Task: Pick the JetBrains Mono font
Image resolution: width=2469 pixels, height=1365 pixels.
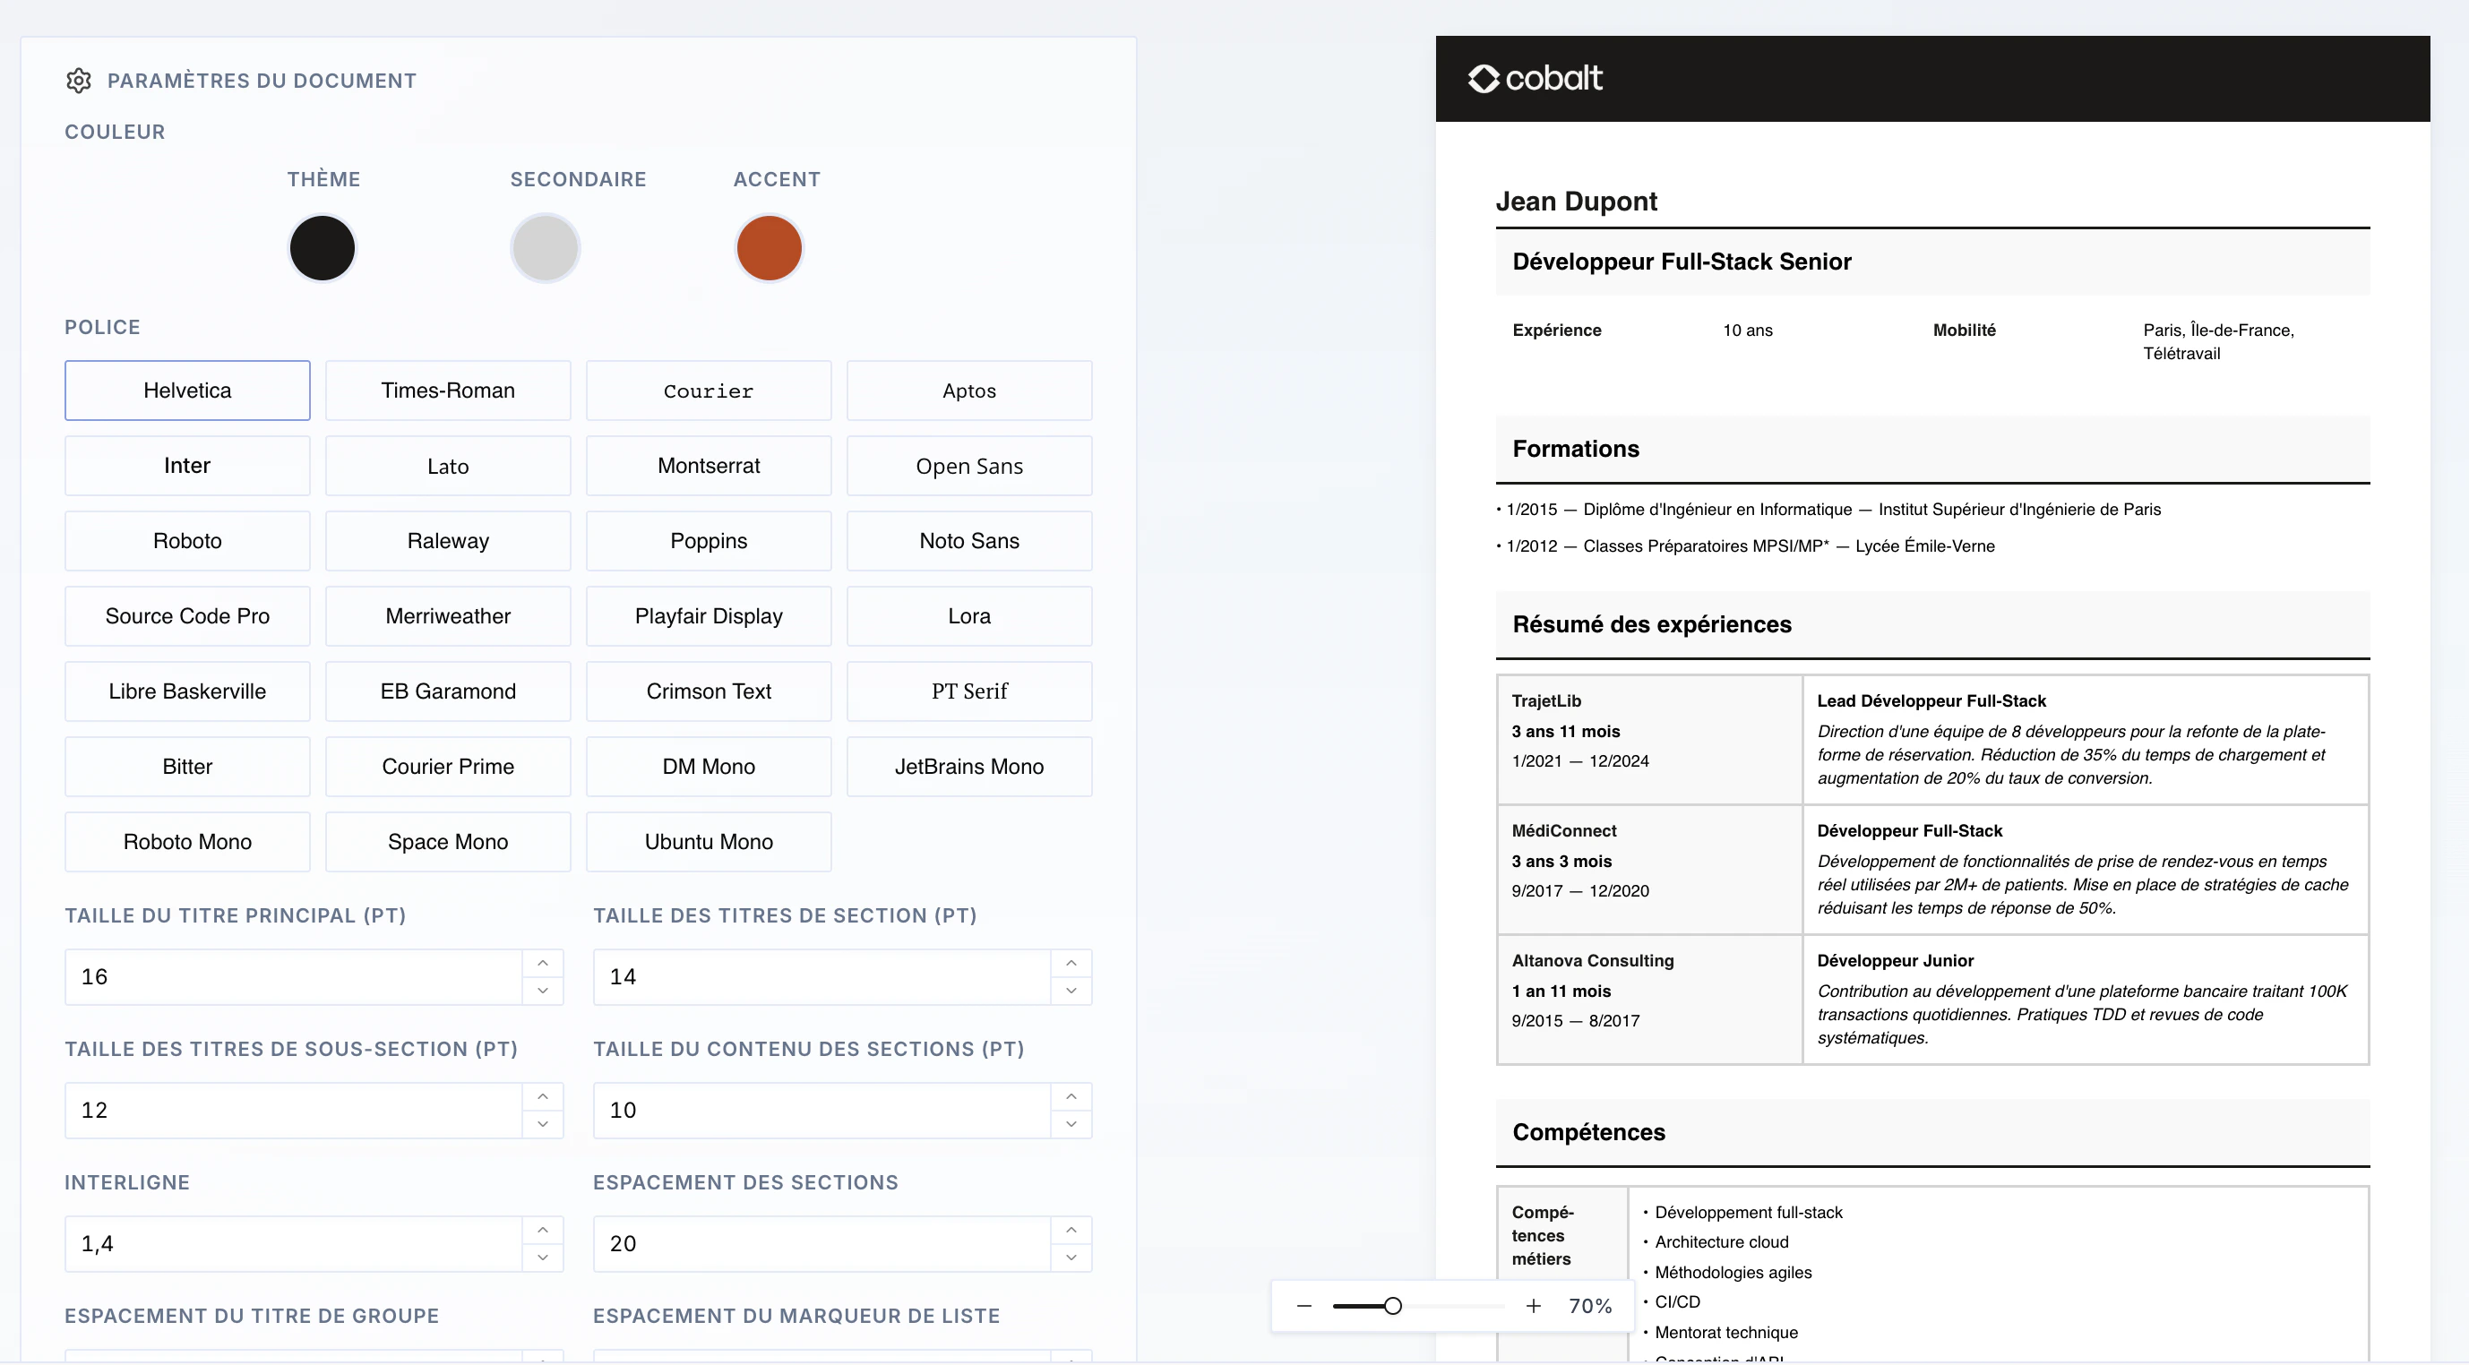Action: [970, 767]
